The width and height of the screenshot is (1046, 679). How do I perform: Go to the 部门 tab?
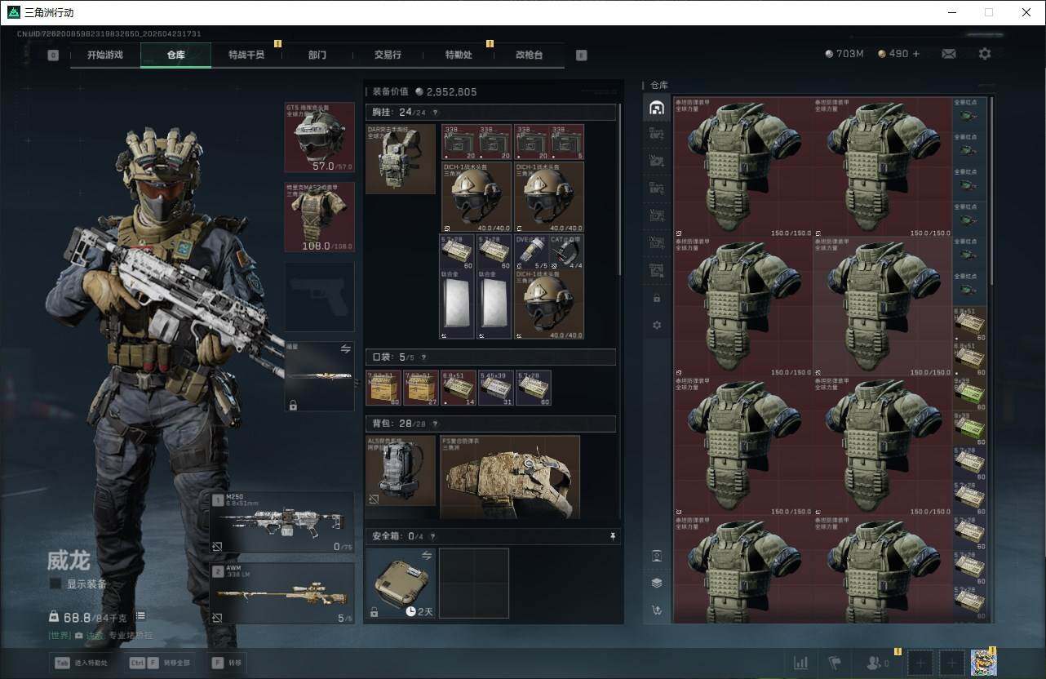click(317, 55)
